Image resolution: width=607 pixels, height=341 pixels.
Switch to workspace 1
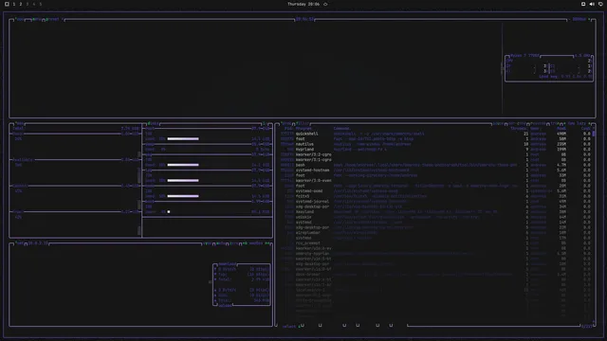coord(14,4)
